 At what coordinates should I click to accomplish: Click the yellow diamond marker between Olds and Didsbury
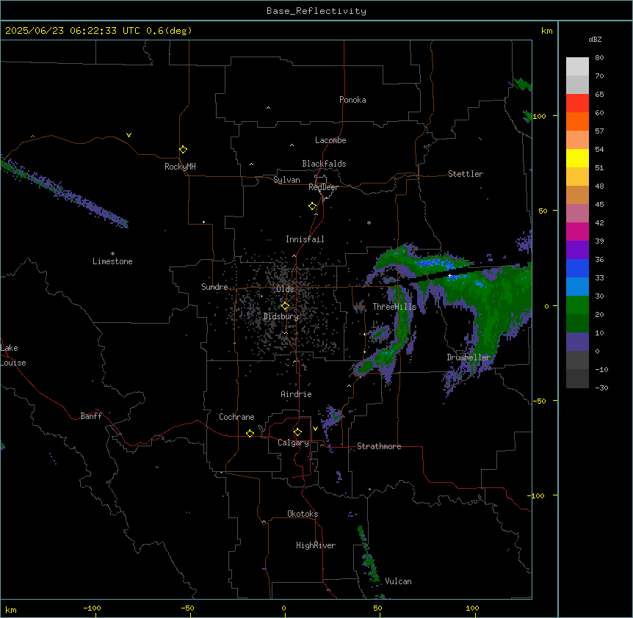285,306
